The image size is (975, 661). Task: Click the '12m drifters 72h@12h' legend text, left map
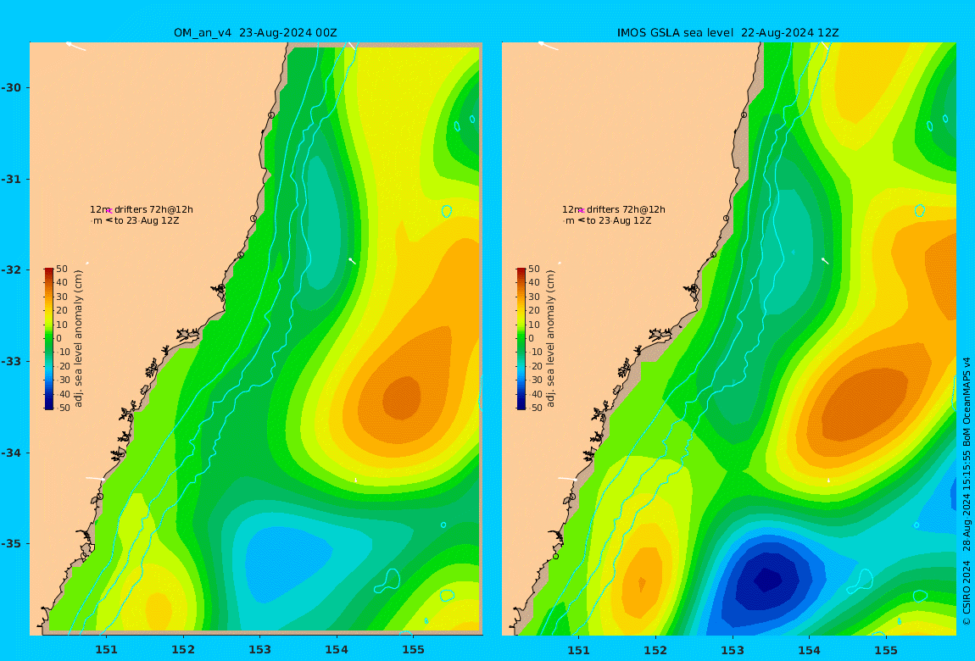coord(142,209)
